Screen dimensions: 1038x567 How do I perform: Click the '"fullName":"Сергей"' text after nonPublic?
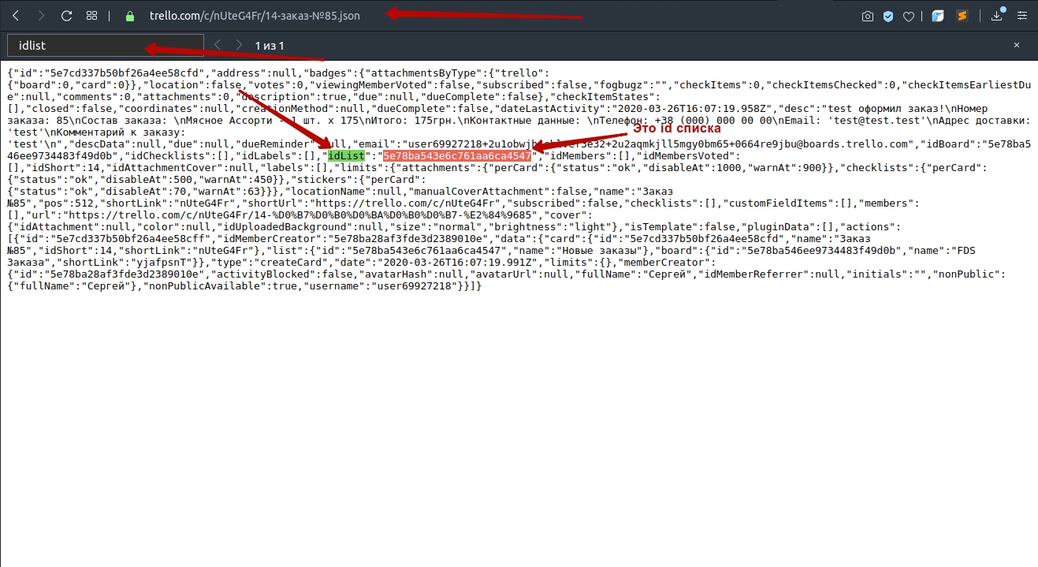point(72,286)
